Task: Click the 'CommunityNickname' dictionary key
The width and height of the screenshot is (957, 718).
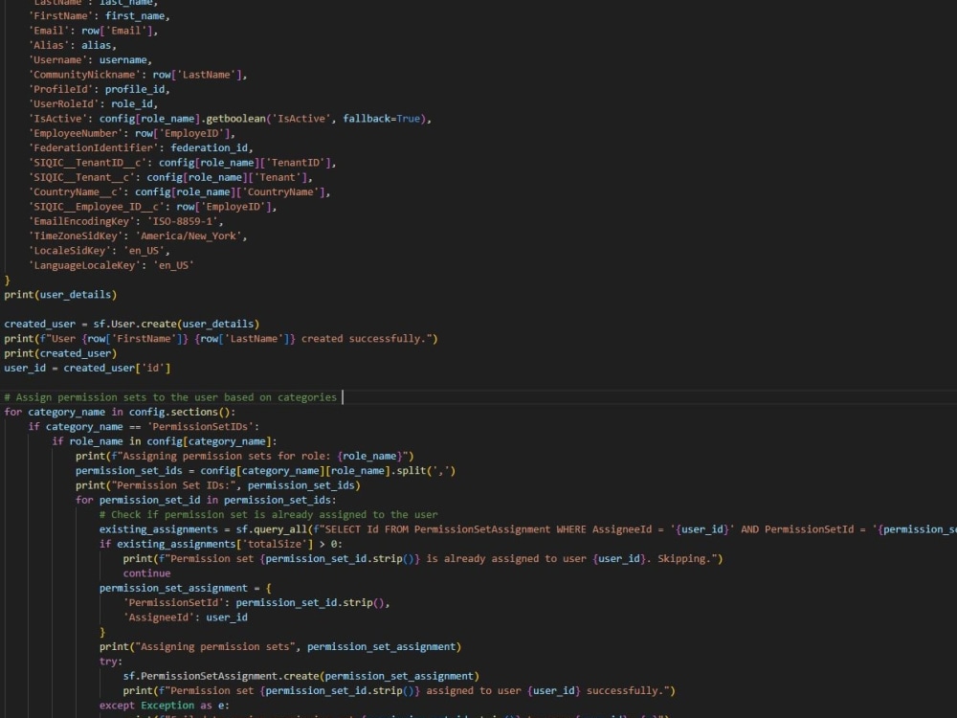Action: [85, 75]
